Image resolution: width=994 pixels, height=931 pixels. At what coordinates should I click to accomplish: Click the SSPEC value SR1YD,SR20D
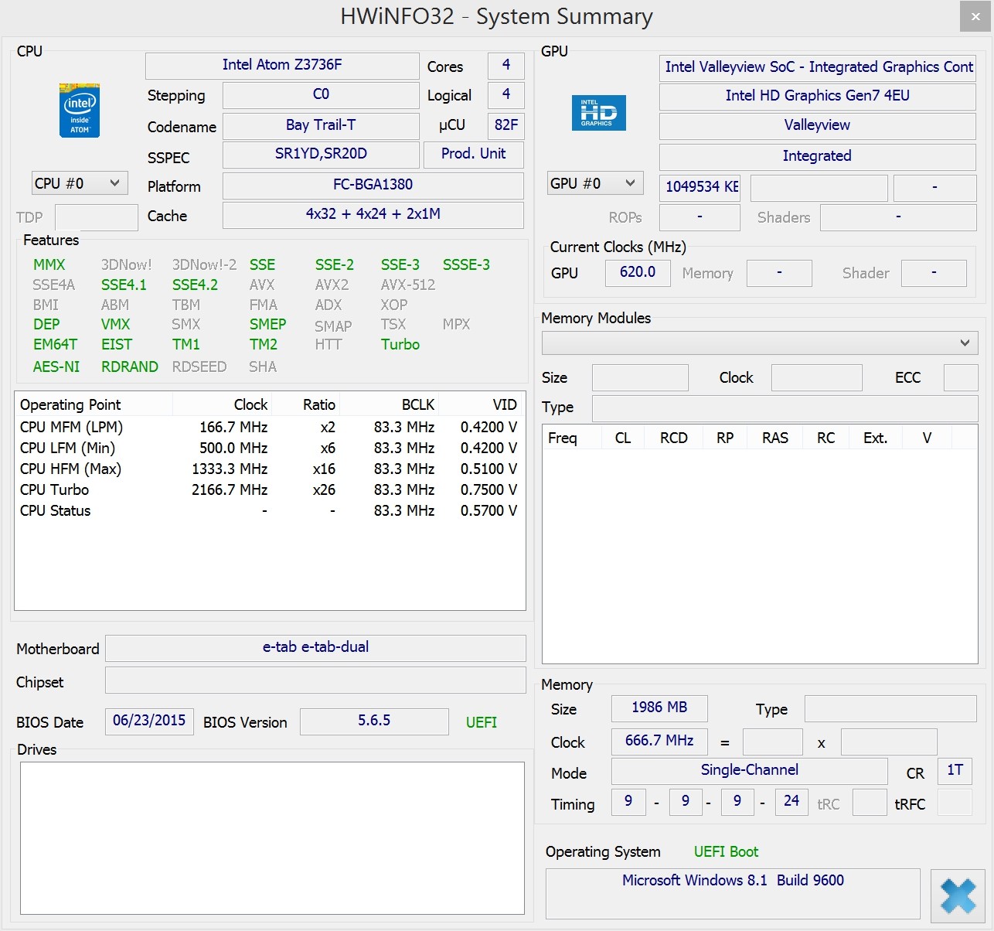[x=321, y=154]
